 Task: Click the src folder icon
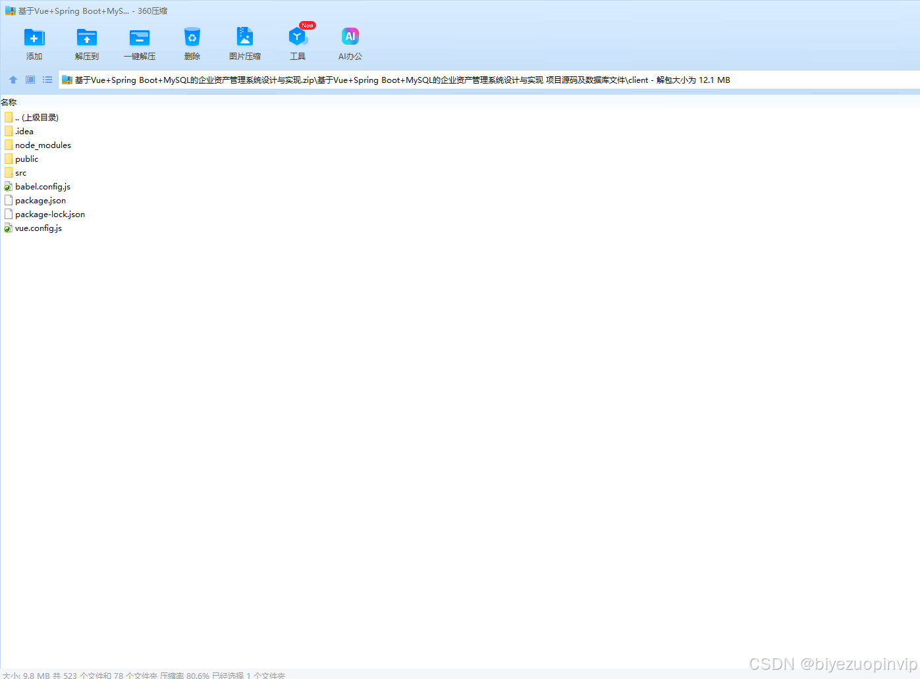[9, 172]
